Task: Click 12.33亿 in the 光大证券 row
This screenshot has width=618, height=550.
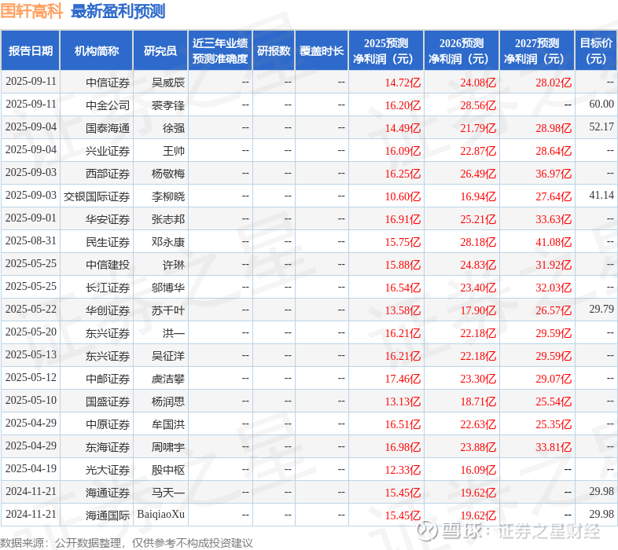Action: [x=403, y=471]
